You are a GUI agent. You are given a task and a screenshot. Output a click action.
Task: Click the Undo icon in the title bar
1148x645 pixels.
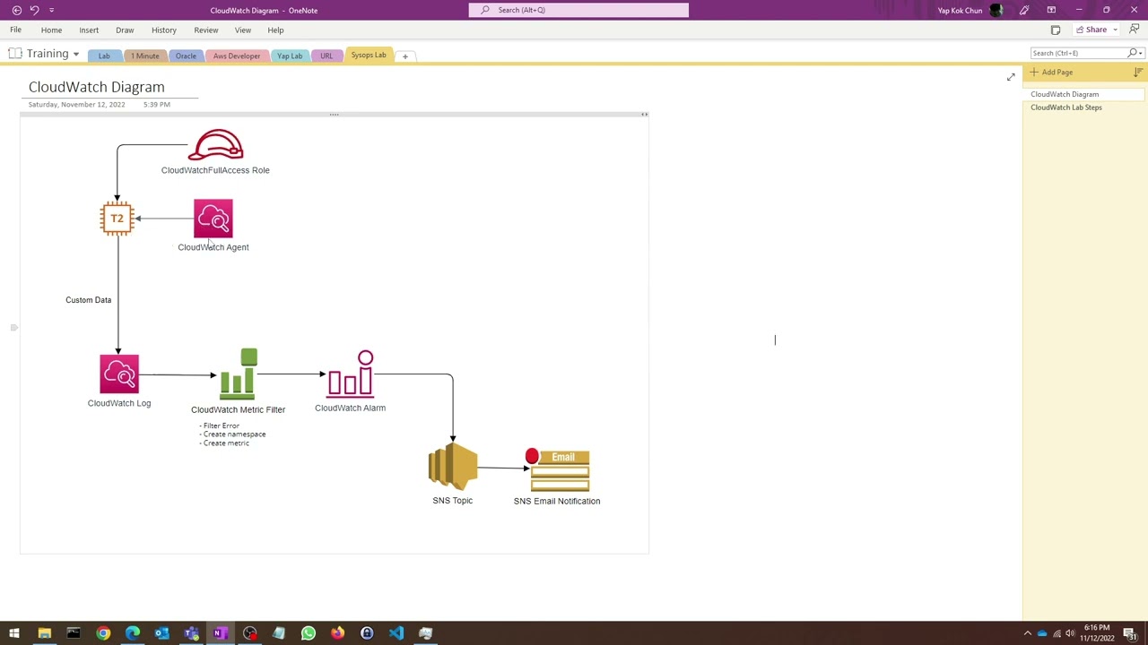tap(34, 10)
